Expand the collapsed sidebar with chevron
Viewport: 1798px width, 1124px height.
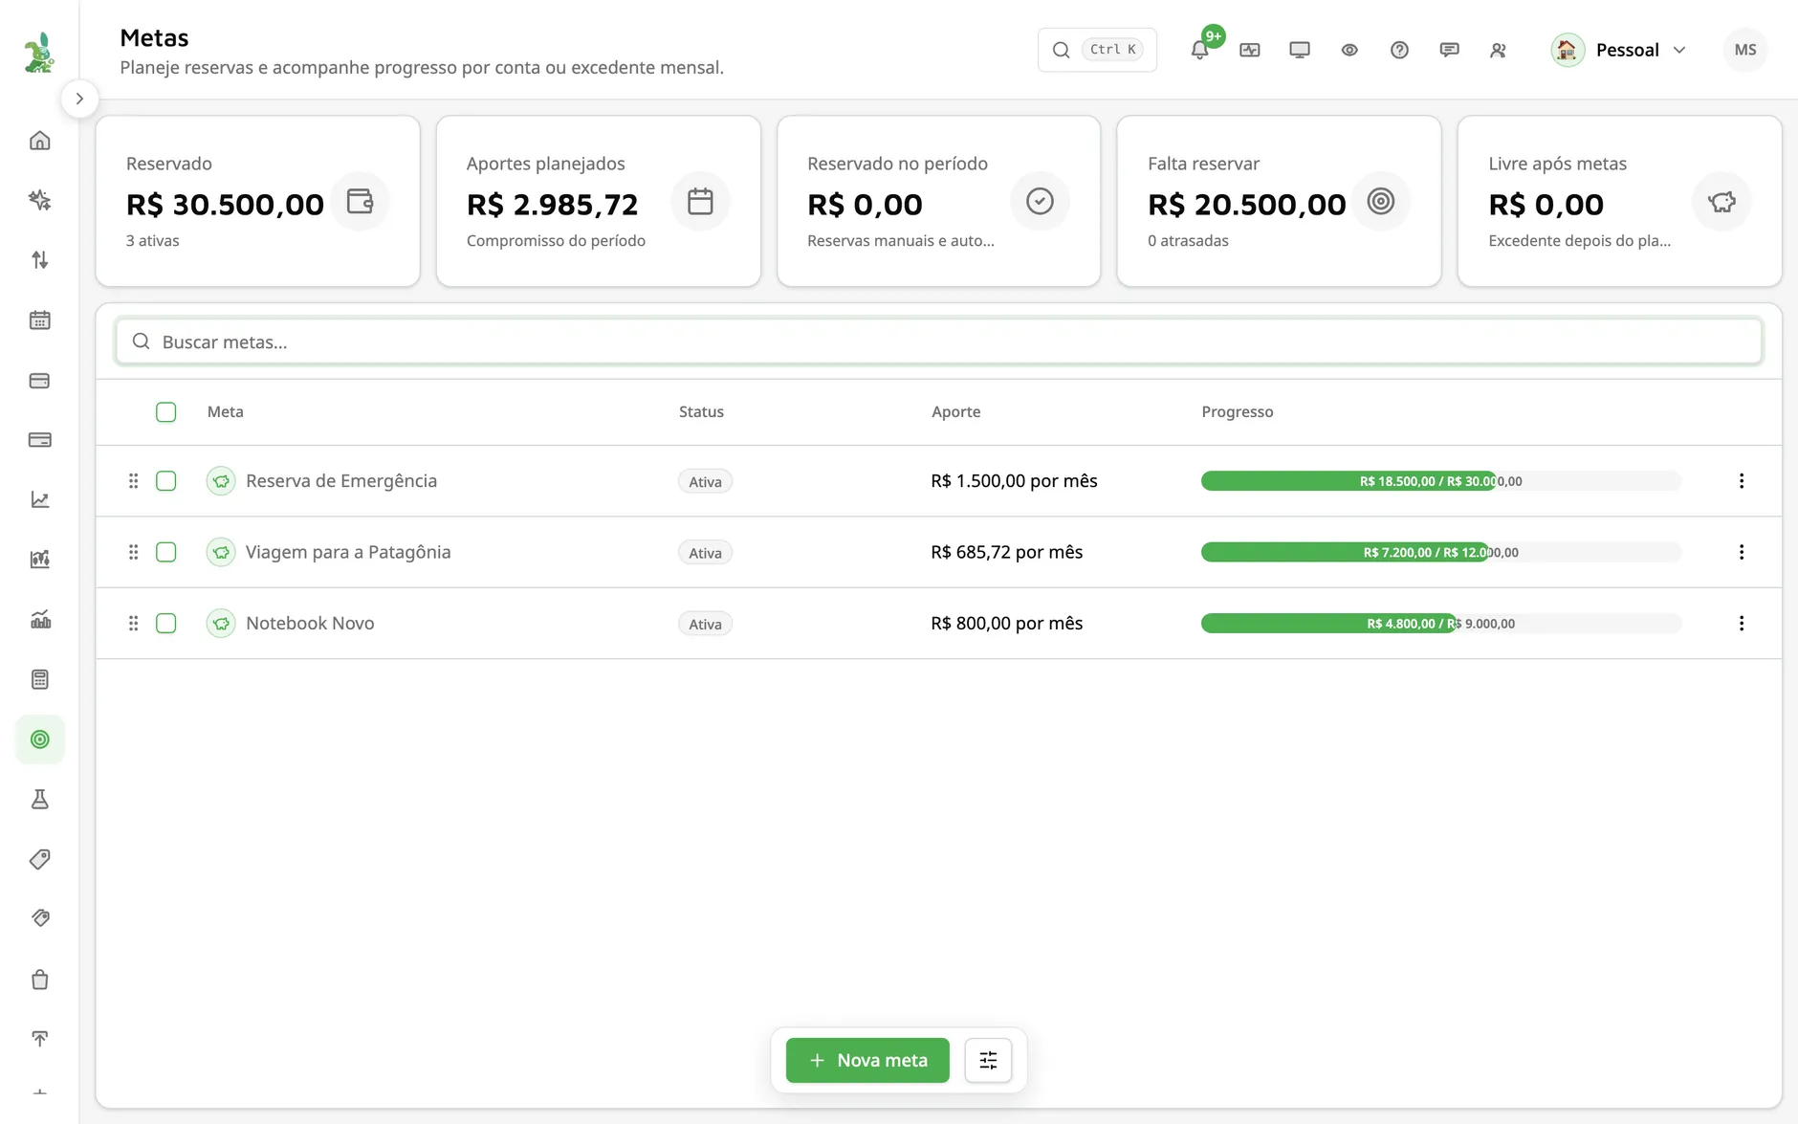coord(79,99)
